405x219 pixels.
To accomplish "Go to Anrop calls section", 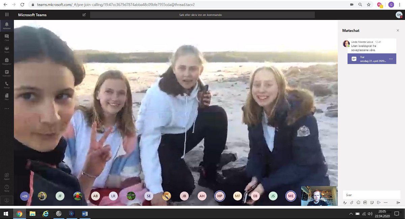I will click(x=7, y=85).
